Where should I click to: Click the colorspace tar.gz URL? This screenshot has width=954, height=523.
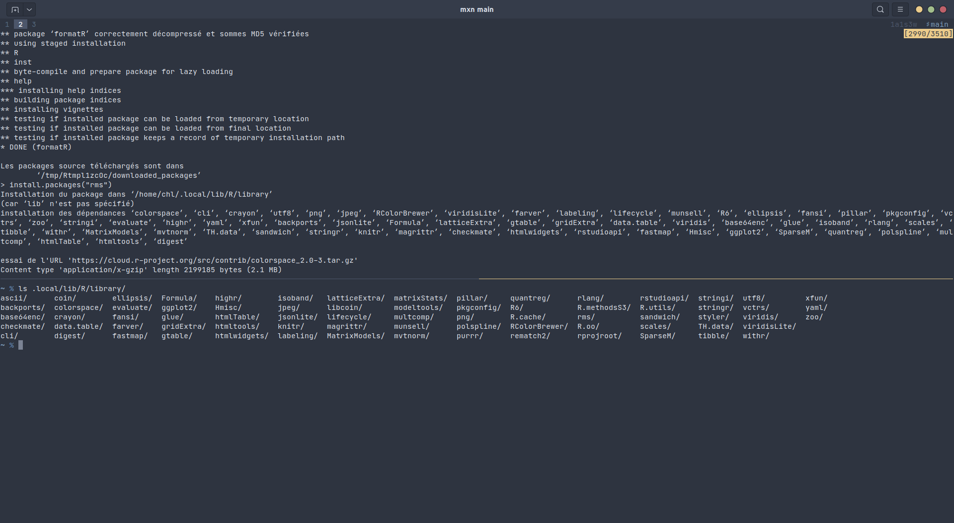point(214,260)
